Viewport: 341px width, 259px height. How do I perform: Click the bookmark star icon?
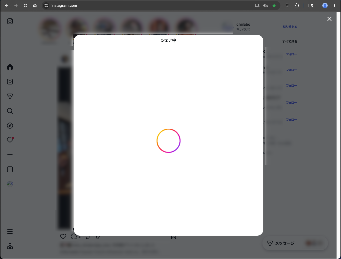[274, 6]
